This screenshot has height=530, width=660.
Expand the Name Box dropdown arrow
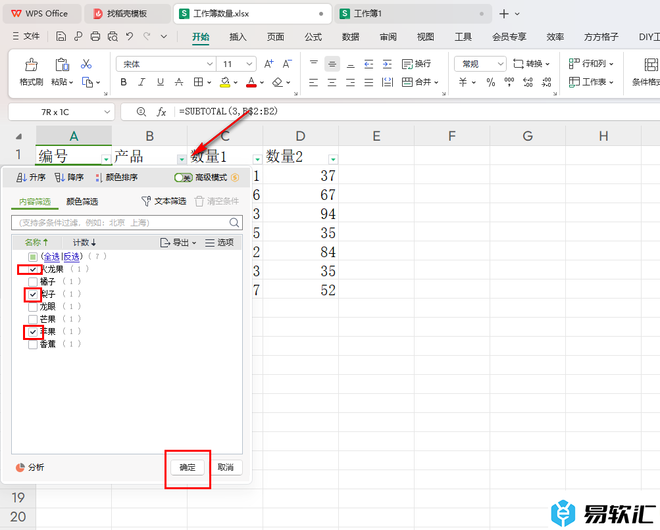[107, 112]
